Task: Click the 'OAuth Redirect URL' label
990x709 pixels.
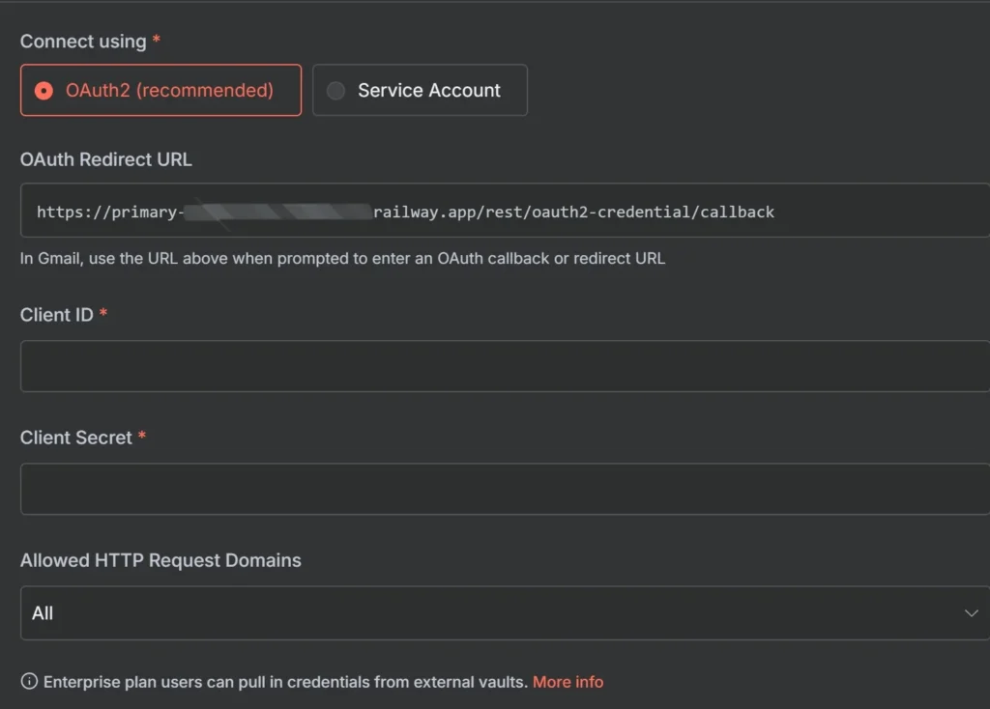Action: (106, 159)
